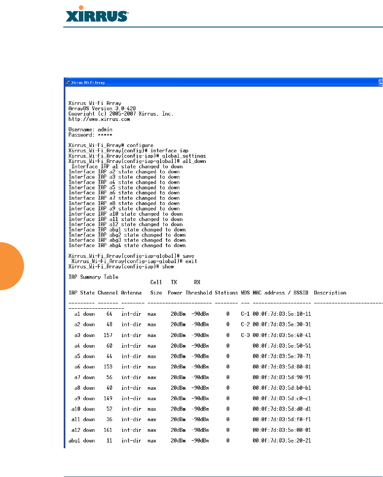Click the PuTTY icon in the title bar
Screen dimensions: 383x477
pos(68,82)
